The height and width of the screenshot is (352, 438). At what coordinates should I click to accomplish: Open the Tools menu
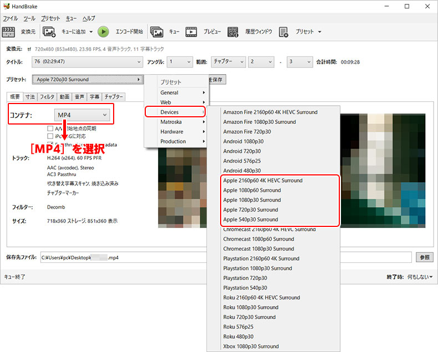[x=29, y=18]
